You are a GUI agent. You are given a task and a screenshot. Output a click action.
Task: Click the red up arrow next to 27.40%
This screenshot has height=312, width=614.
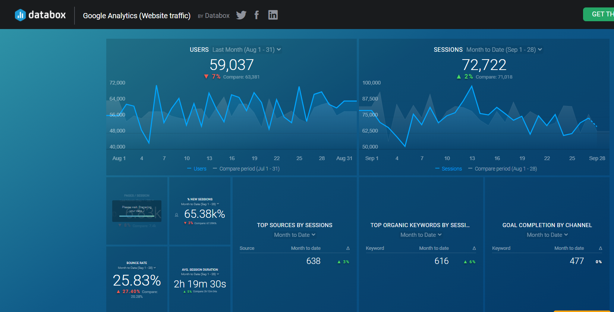point(119,292)
